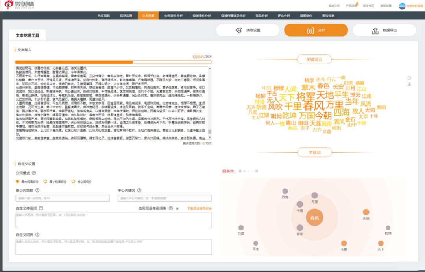Refresh the word cloud using the circular icon
This screenshot has width=425, height=272.
coord(409,78)
